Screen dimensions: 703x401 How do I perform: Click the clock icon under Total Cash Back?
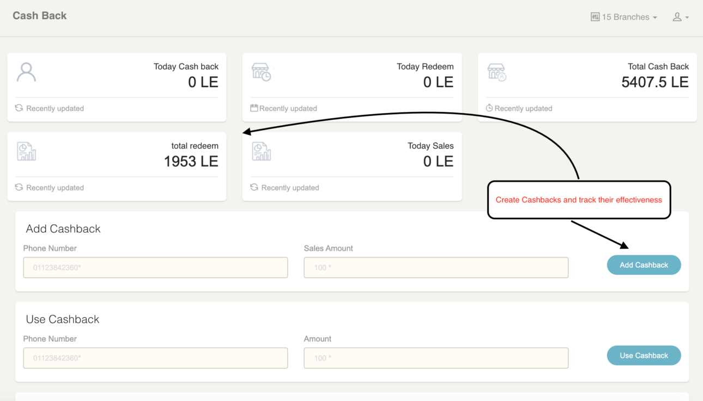pyautogui.click(x=489, y=108)
